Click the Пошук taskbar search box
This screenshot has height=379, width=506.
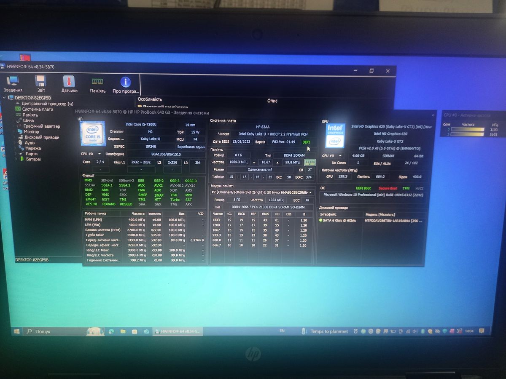[63, 331]
